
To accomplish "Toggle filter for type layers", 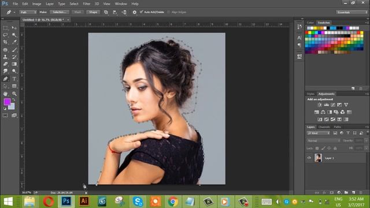I will coord(348,133).
